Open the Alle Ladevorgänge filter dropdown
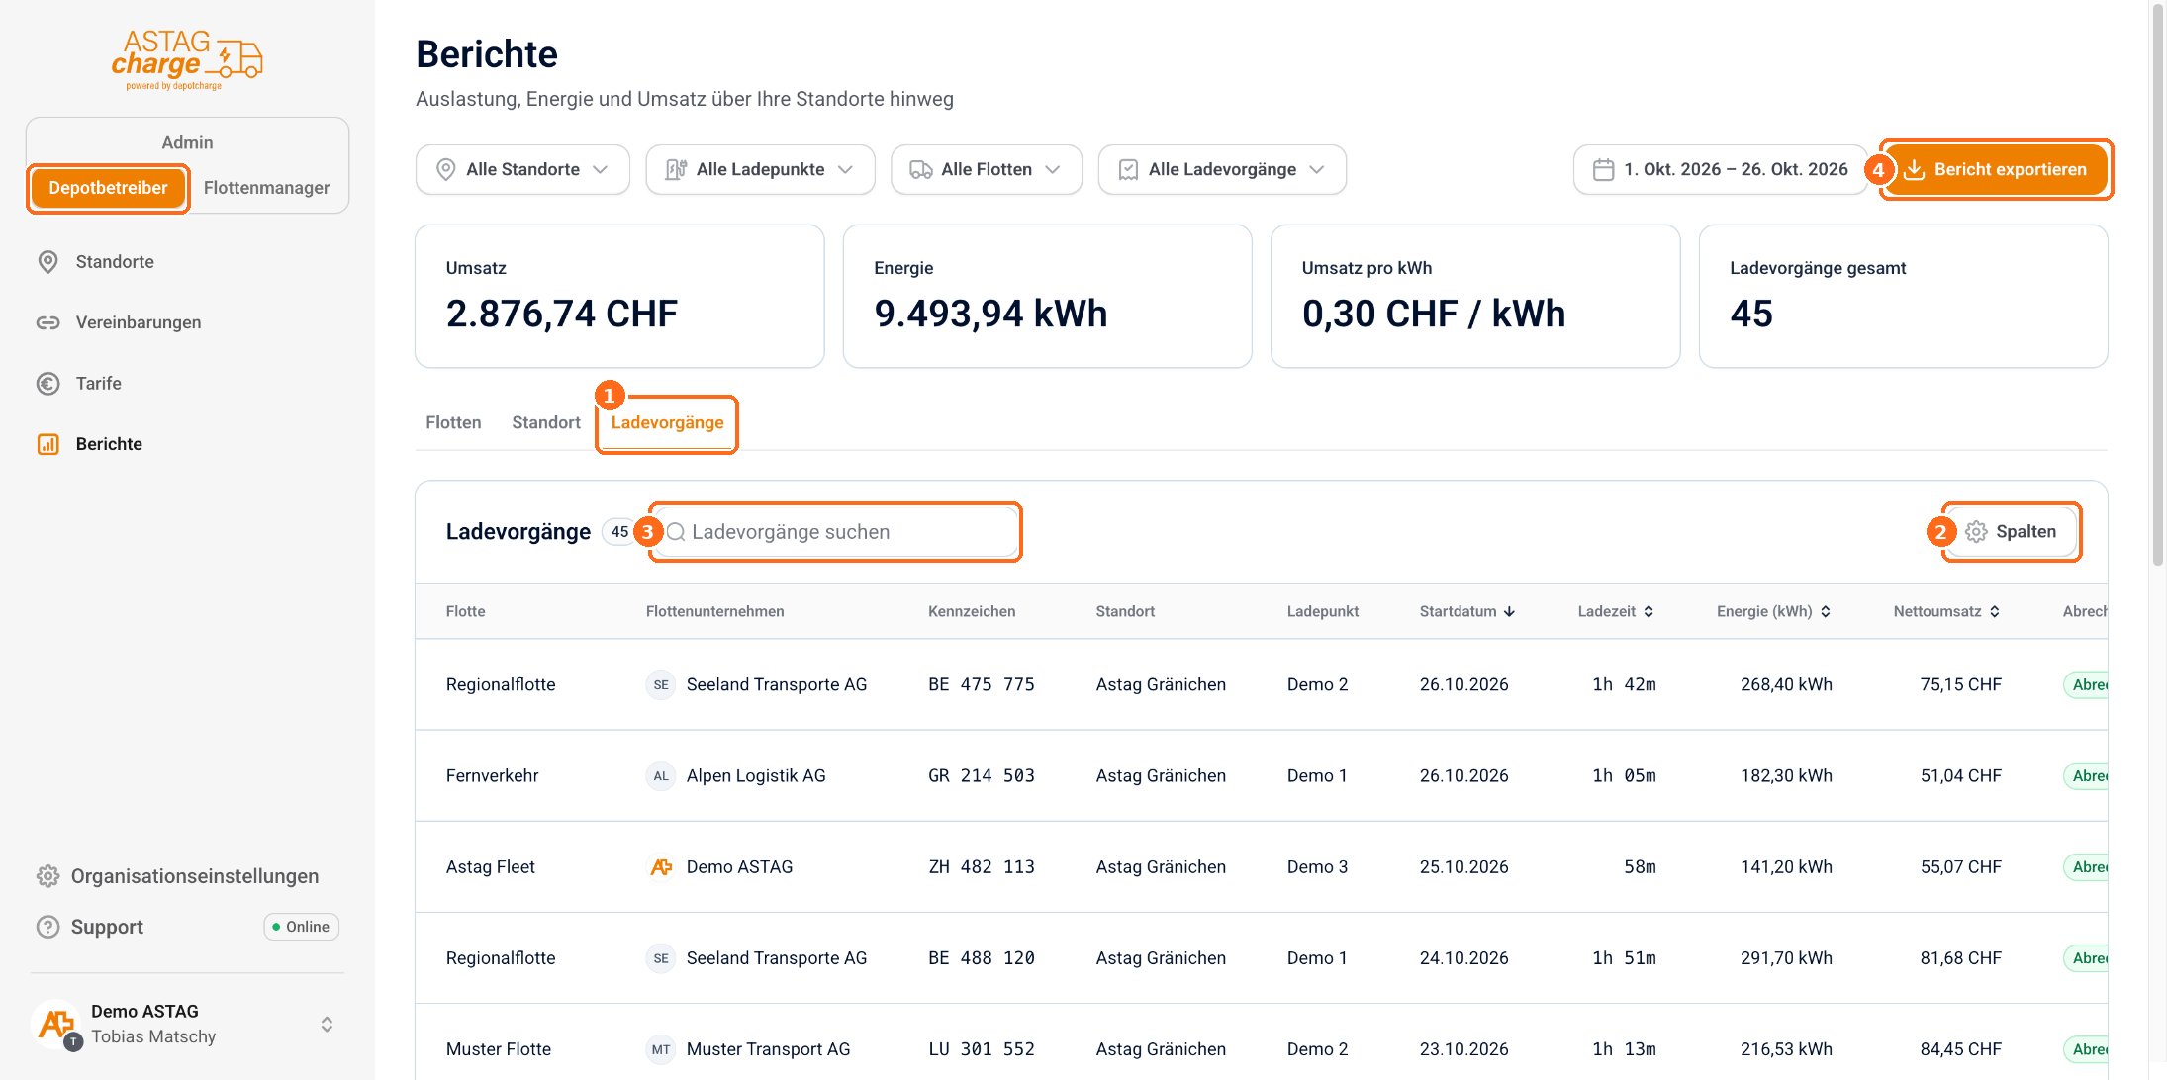The height and width of the screenshot is (1080, 2167). (x=1222, y=170)
